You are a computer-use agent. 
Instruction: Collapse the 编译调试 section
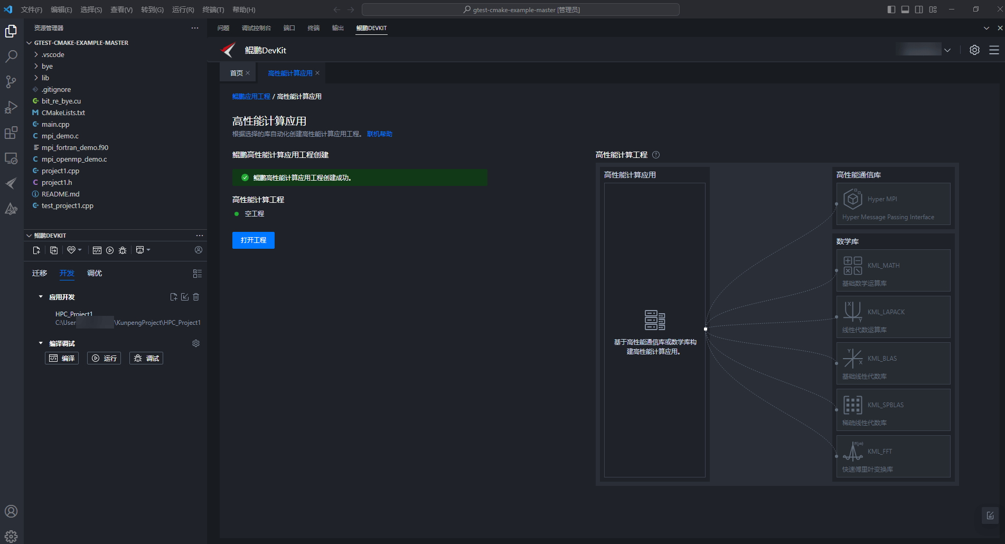(41, 343)
